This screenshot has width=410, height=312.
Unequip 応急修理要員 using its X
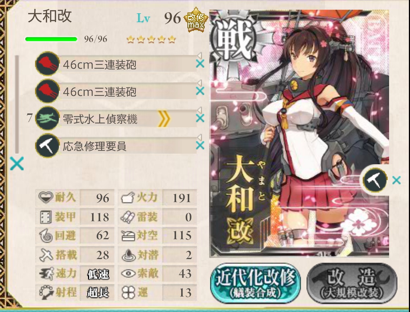point(200,146)
